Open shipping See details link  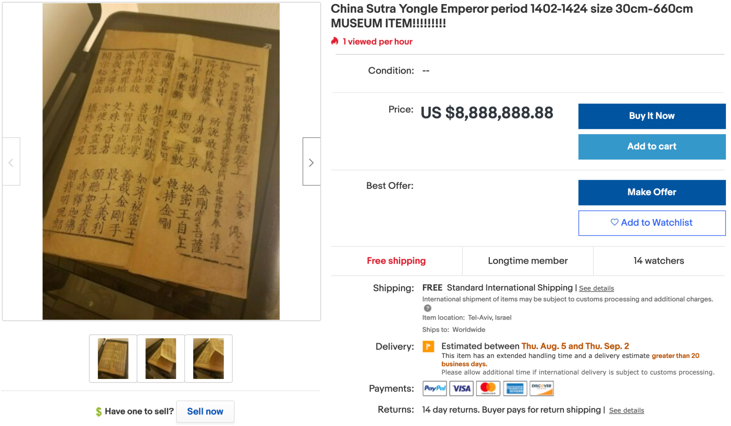596,288
